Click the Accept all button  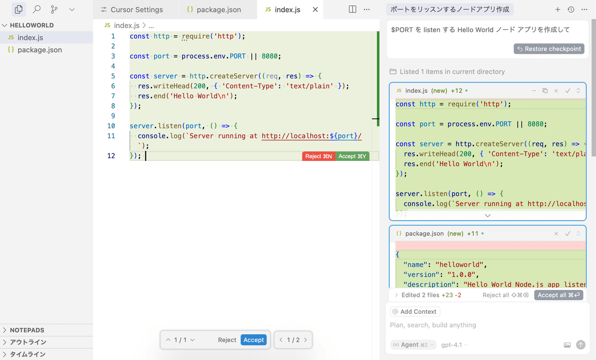point(558,294)
